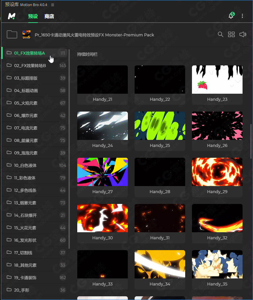Click the category list vertical scrollbar
The image size is (253, 300).
[x=69, y=149]
